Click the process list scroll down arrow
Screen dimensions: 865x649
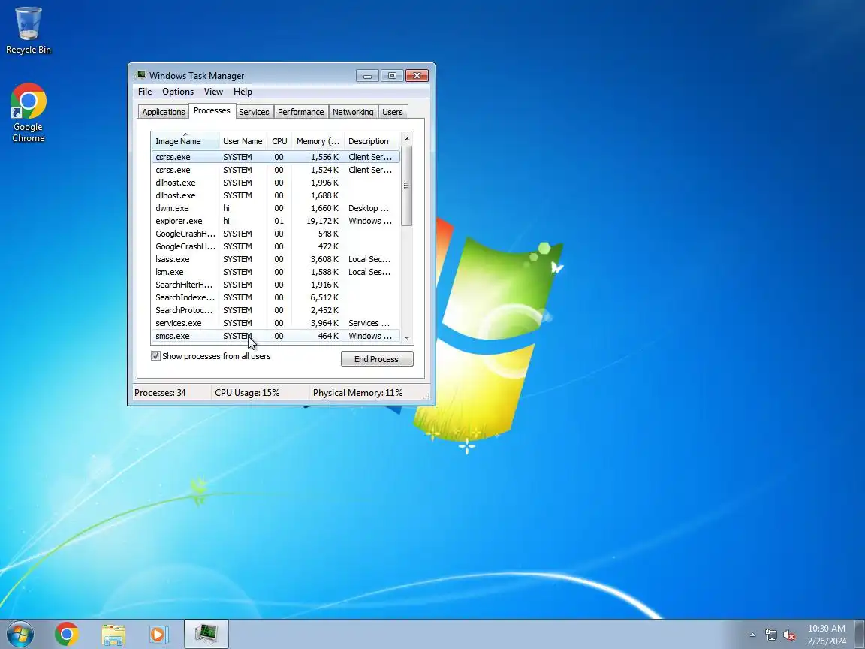(406, 337)
